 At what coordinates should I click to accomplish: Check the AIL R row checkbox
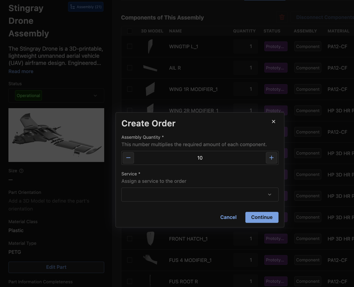click(130, 68)
